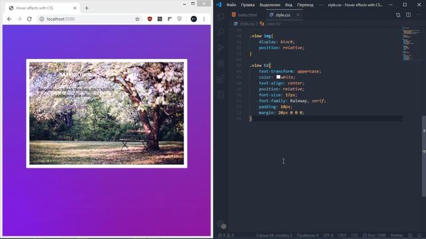Click the dark square extension icon in Chrome

[x=160, y=19]
